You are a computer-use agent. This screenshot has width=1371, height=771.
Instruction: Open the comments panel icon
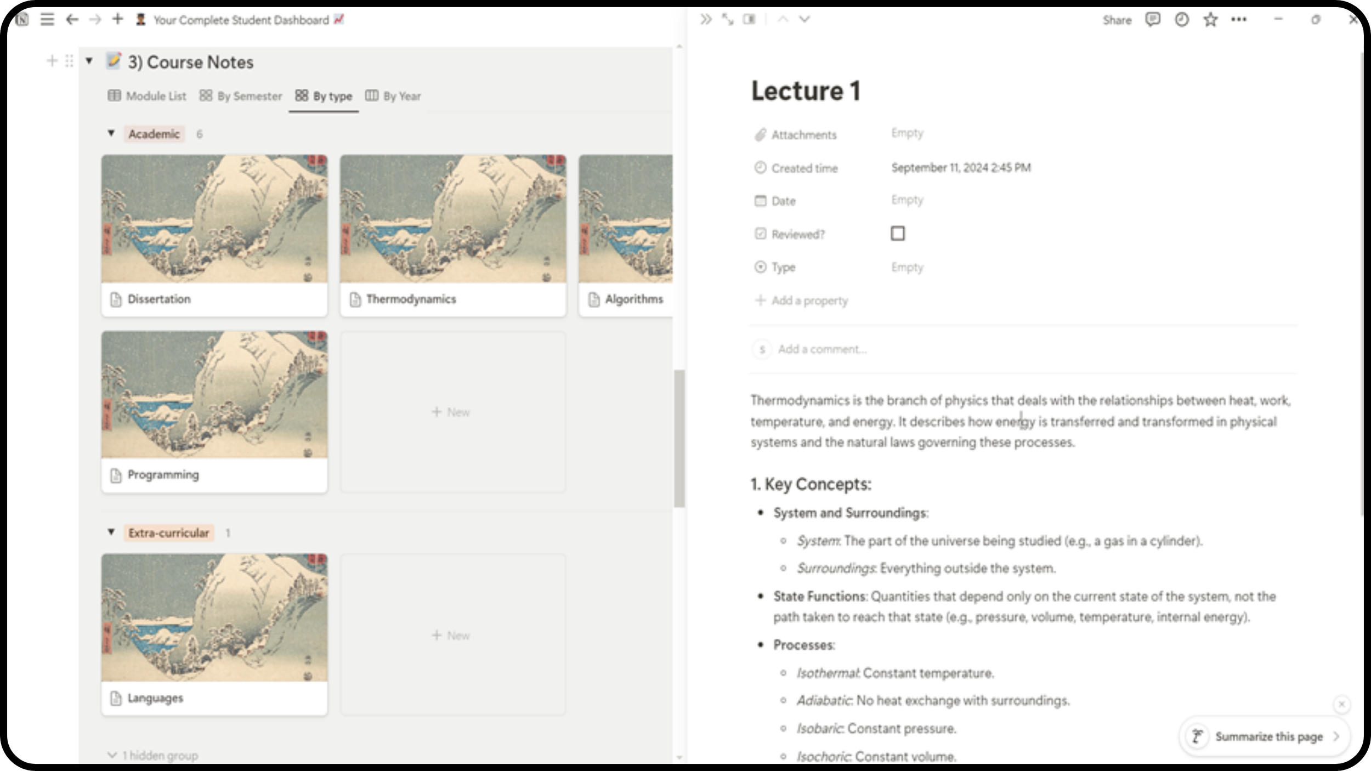coord(1152,20)
